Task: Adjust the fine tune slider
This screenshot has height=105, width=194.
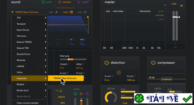Action: pos(73,59)
